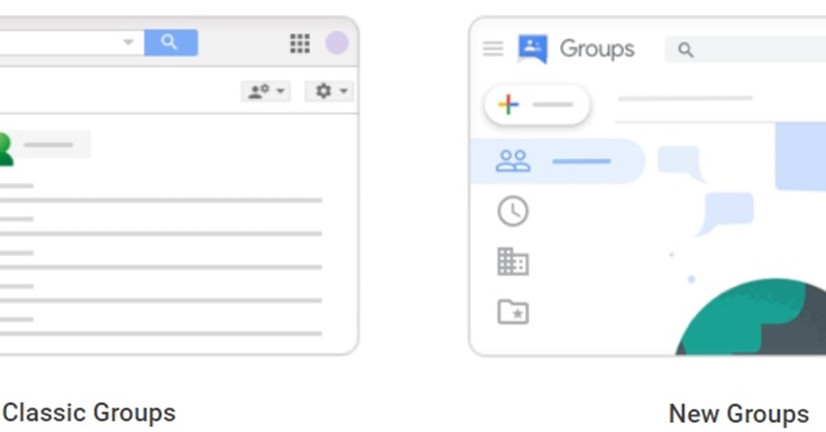Click the Groups title text
The height and width of the screenshot is (432, 826).
coord(597,49)
